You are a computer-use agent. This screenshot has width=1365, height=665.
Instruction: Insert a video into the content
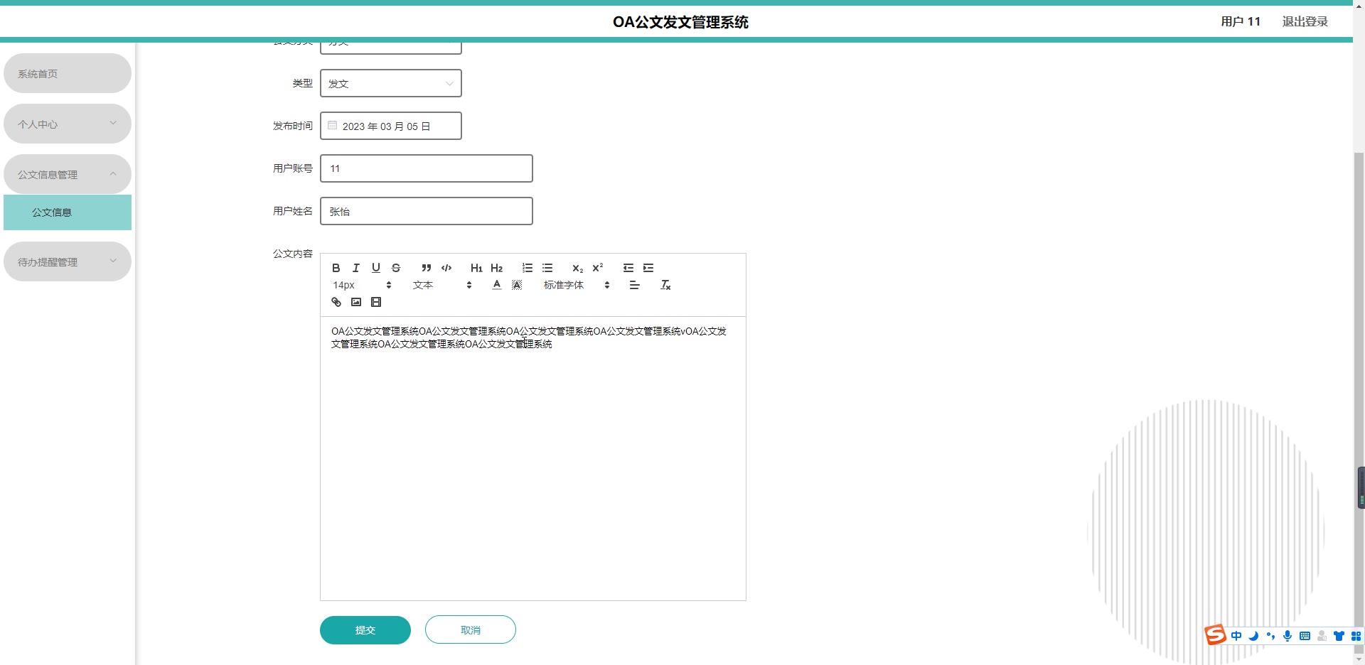tap(376, 302)
